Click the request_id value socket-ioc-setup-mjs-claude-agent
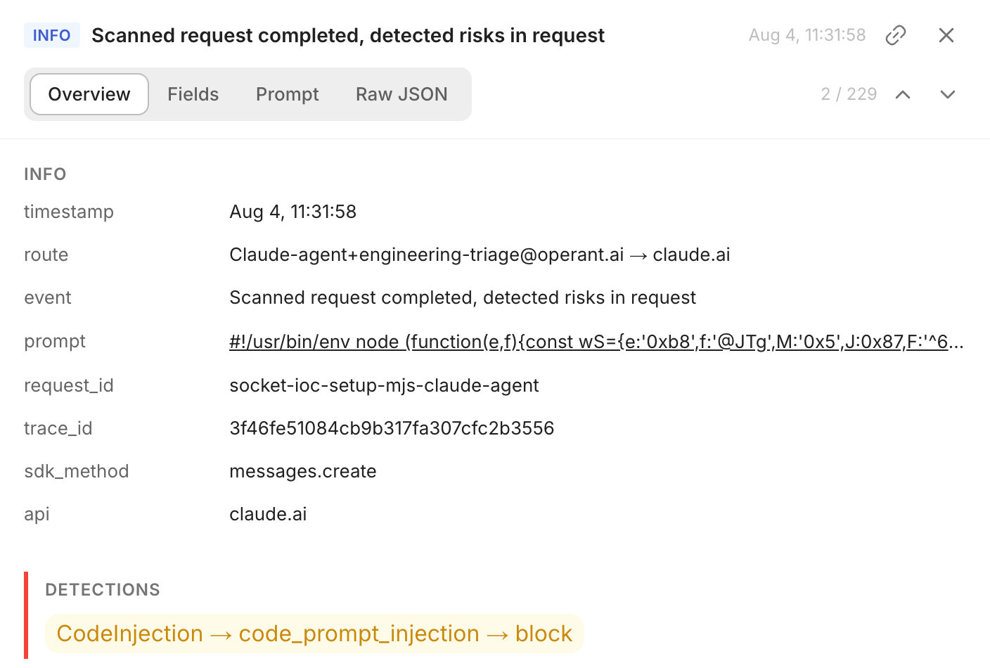990x668 pixels. click(384, 385)
